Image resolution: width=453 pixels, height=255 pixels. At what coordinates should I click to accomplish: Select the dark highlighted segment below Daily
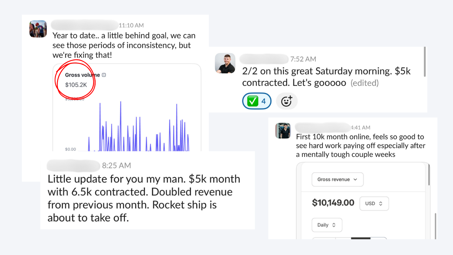pos(361,238)
